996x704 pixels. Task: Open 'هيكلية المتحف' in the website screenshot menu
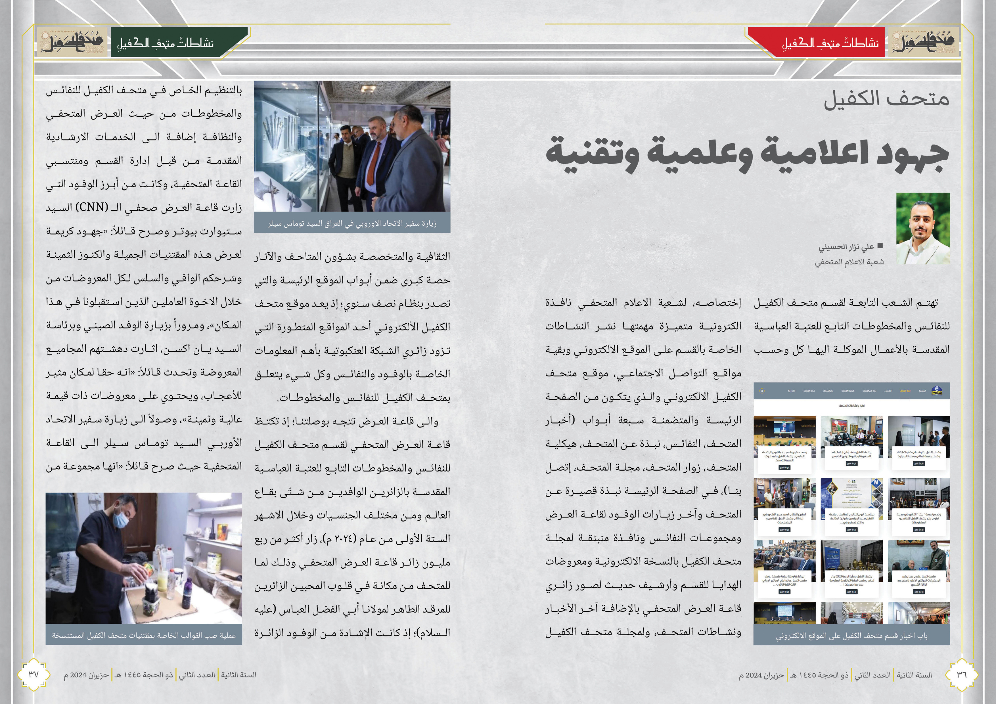[x=848, y=391]
